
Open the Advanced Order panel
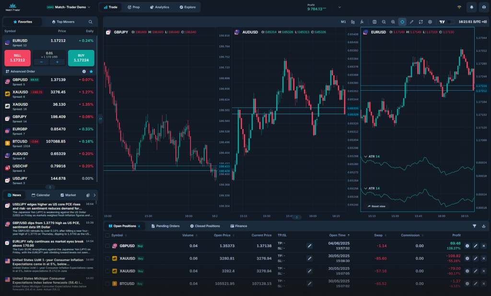pyautogui.click(x=20, y=71)
